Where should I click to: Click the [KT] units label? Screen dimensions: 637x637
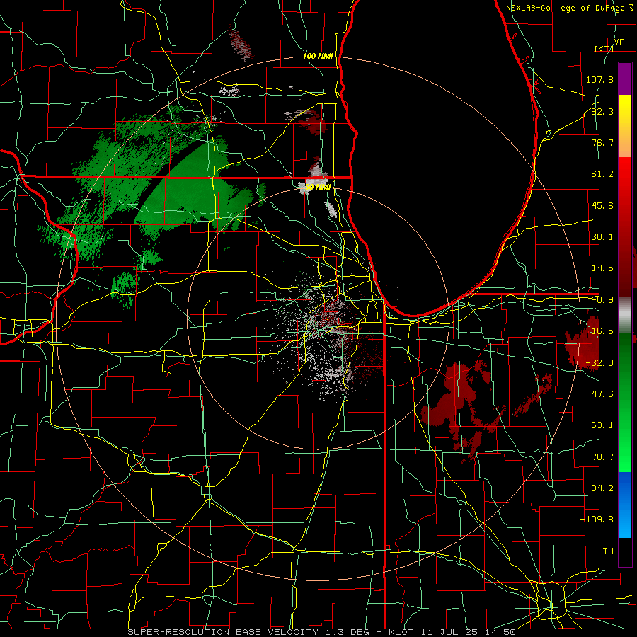pos(604,49)
